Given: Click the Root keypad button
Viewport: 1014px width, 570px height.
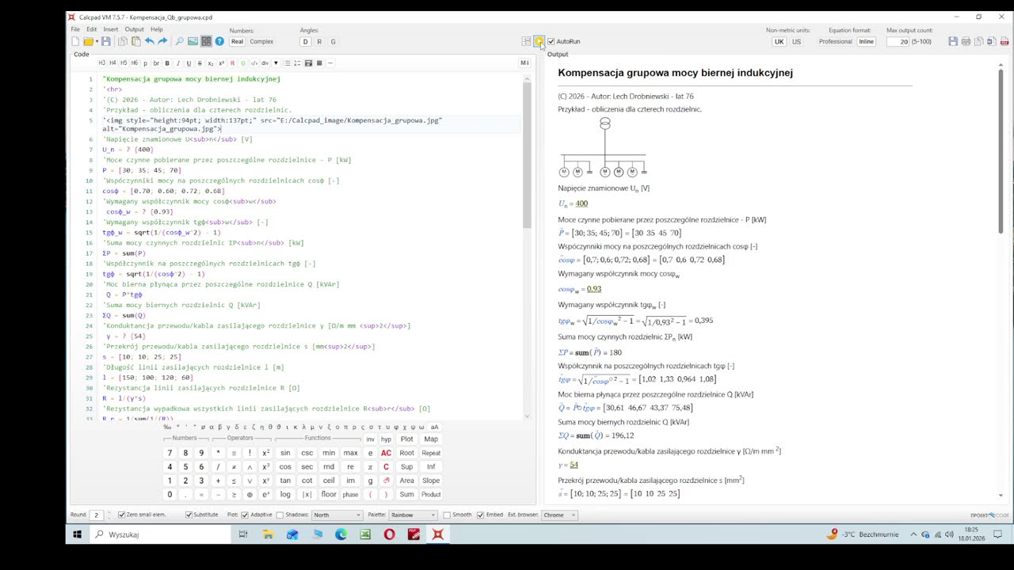Looking at the screenshot, I should click(x=406, y=453).
